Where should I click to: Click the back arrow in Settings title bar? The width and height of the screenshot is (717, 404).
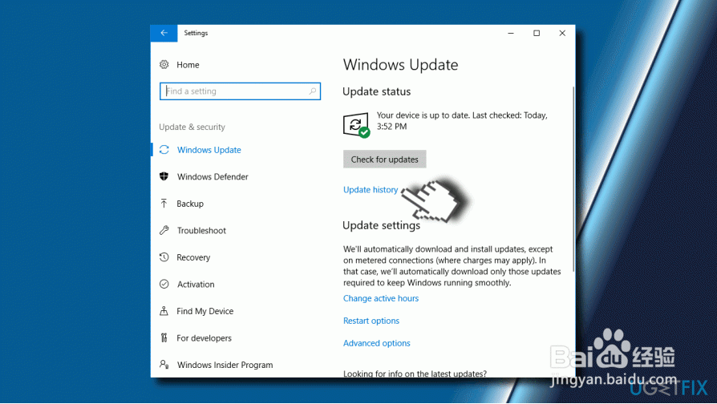click(x=164, y=33)
